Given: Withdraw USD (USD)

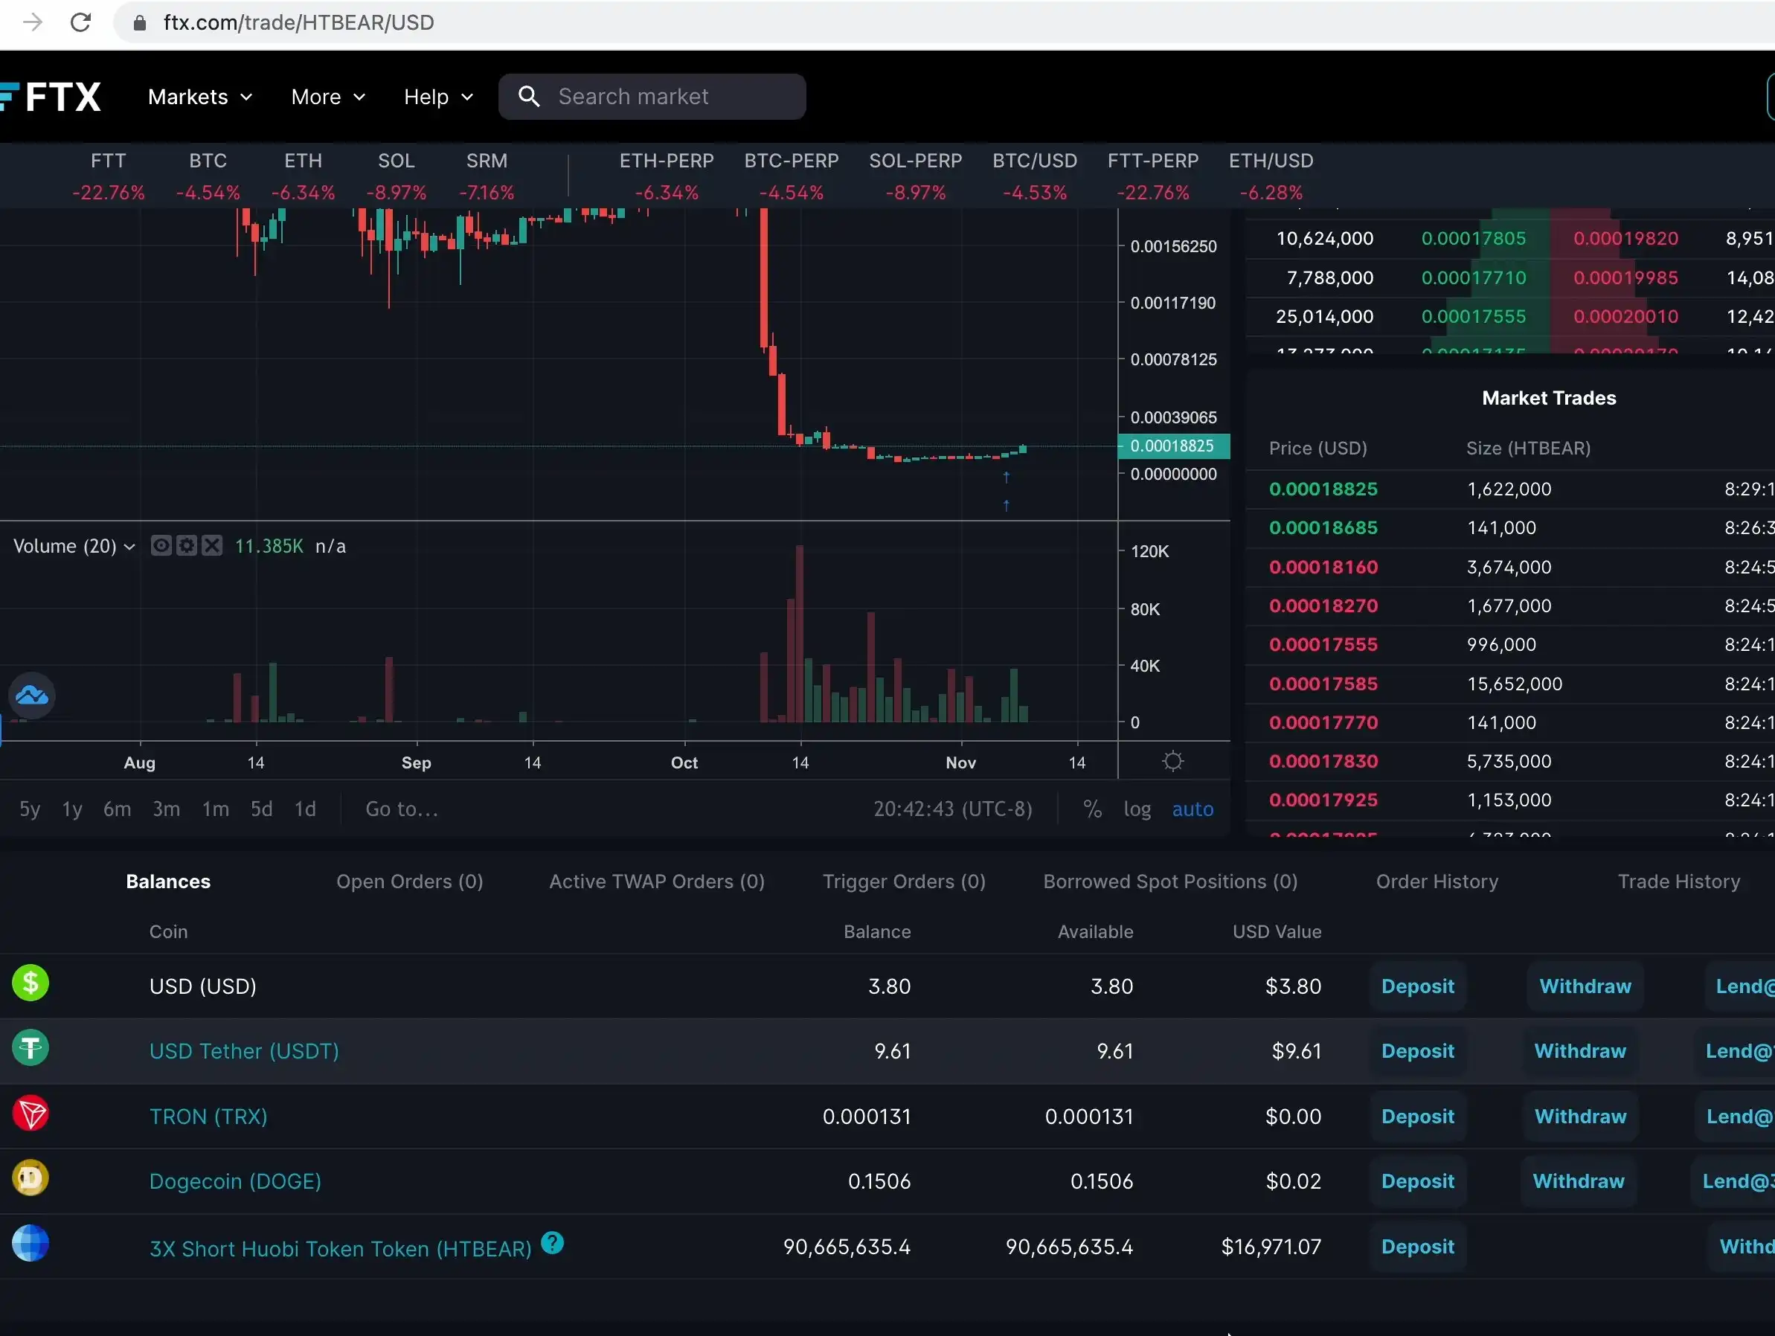Looking at the screenshot, I should click(x=1585, y=986).
